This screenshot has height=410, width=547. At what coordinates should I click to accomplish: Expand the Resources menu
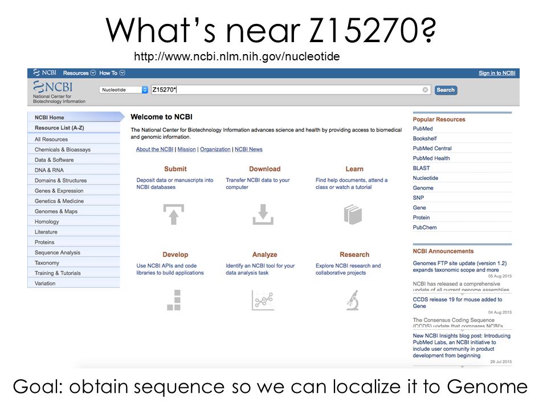pyautogui.click(x=79, y=73)
